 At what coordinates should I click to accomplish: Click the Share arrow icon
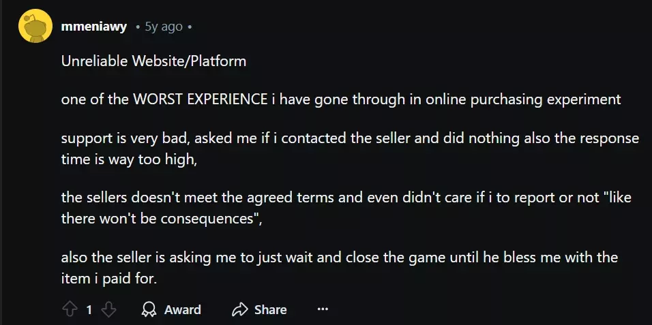pos(239,310)
